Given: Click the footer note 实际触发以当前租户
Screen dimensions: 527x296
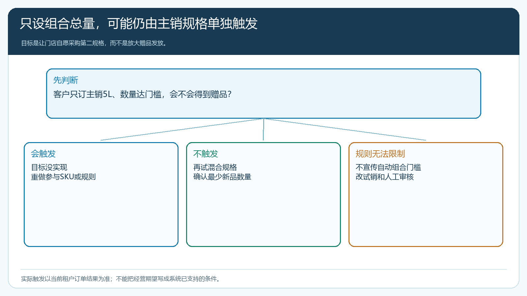Looking at the screenshot, I should click(121, 279).
